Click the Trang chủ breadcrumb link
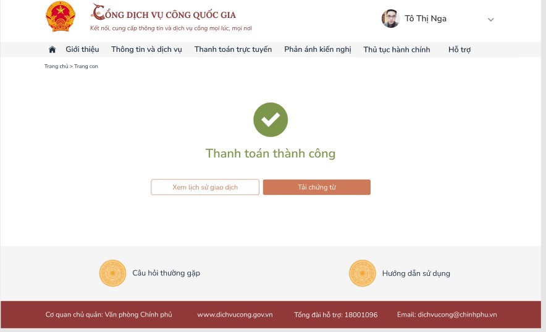The height and width of the screenshot is (332, 546). click(x=56, y=66)
